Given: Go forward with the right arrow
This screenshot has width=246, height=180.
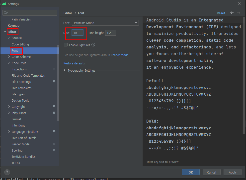Looking at the screenshot, I should (239, 13).
